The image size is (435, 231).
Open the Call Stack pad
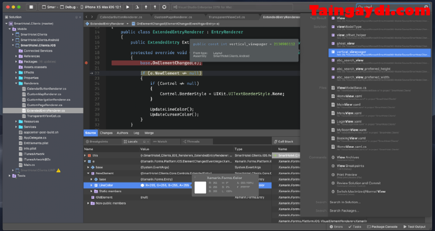(284, 141)
